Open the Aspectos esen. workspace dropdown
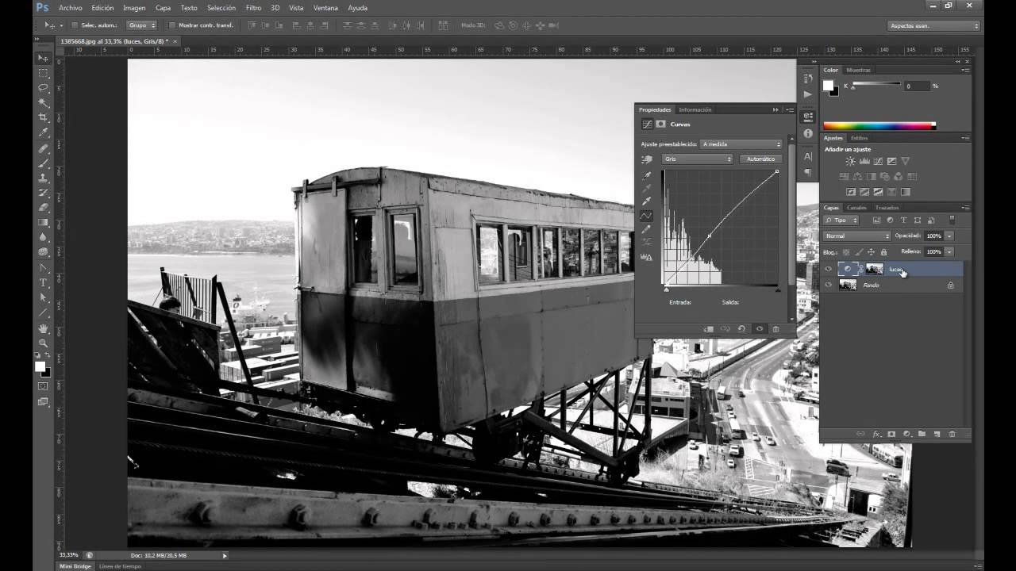This screenshot has width=1016, height=571. (933, 25)
